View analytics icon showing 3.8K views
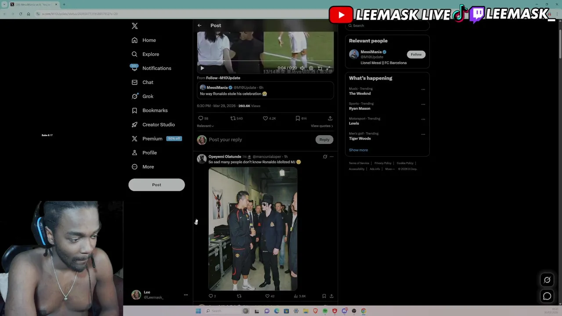Screen dimensions: 562x316 [x=300, y=296]
